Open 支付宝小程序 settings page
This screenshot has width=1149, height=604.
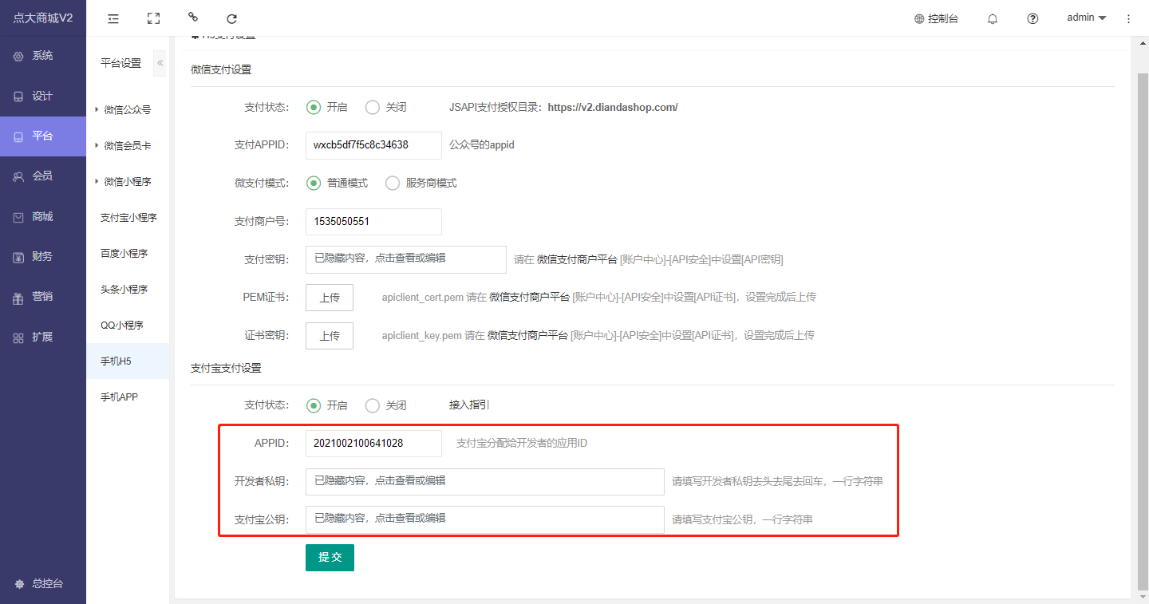click(128, 217)
